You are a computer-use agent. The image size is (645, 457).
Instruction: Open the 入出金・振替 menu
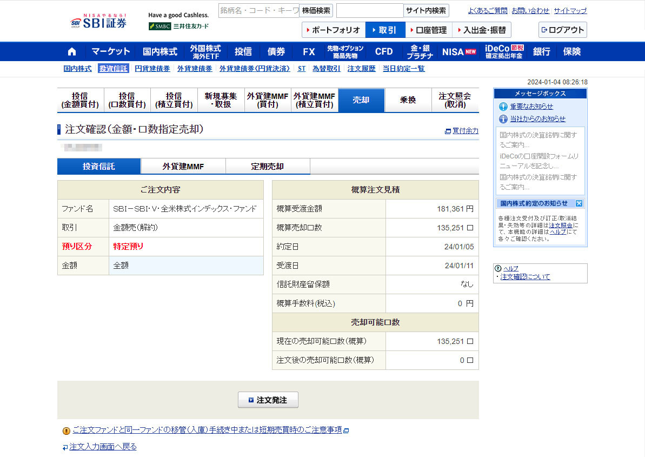pos(481,30)
